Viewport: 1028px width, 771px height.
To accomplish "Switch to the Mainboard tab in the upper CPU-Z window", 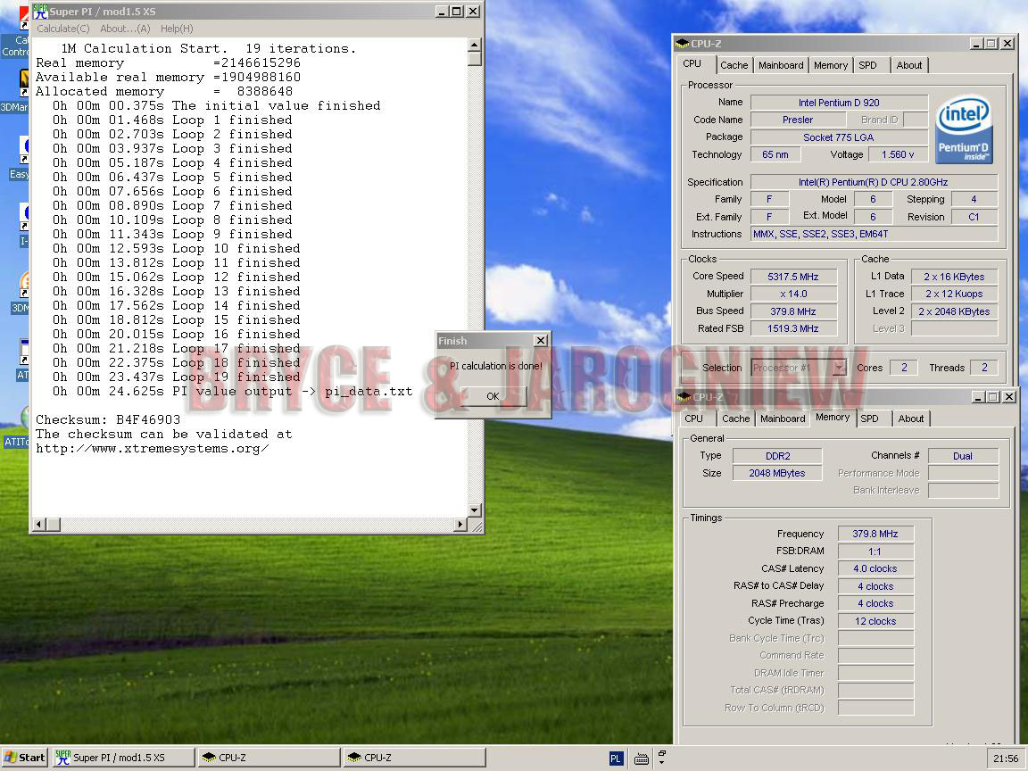I will click(x=781, y=65).
